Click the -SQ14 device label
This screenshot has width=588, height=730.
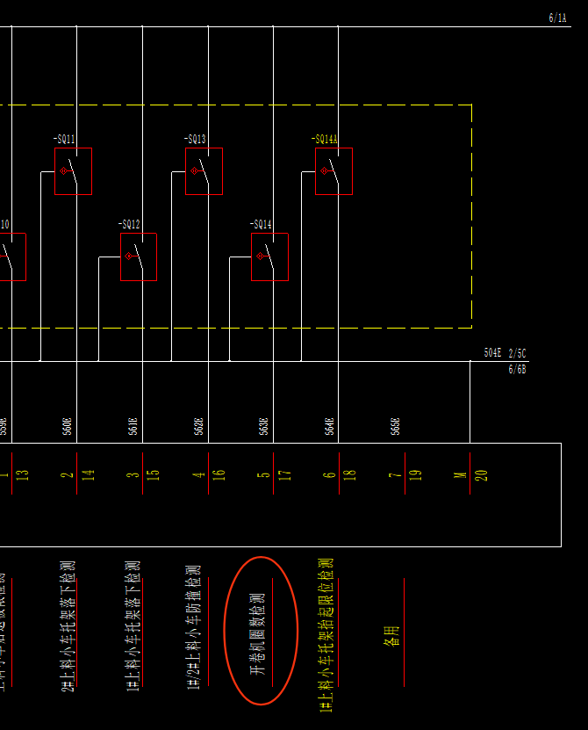pyautogui.click(x=261, y=224)
